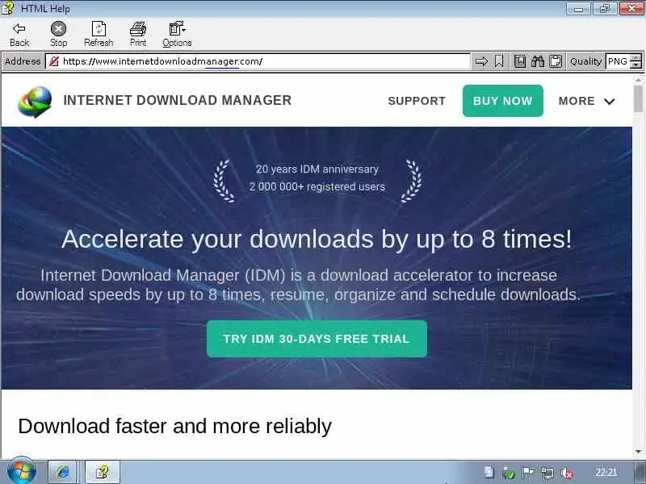This screenshot has height=484, width=646.
Task: Print the page using the Print icon
Action: [x=138, y=34]
